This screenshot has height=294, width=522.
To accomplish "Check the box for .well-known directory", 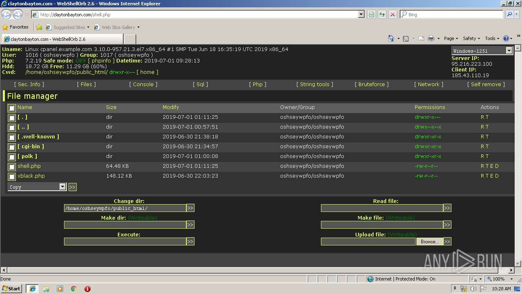I will [12, 137].
